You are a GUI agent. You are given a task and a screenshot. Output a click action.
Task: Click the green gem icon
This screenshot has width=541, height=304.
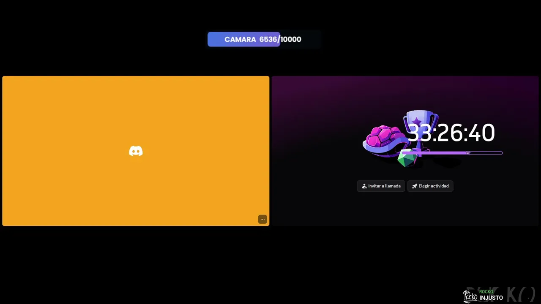click(407, 158)
